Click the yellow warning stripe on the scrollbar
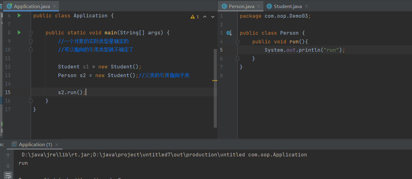Image resolution: width=412 pixels, height=179 pixels. pos(215,81)
